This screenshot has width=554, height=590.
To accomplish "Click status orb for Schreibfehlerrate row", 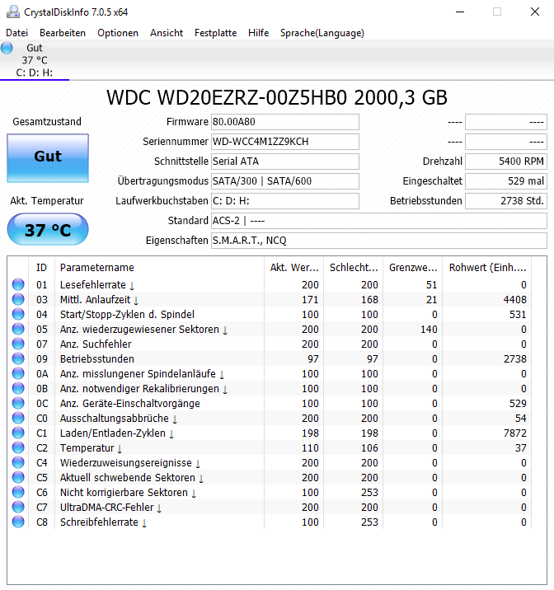I will point(18,522).
